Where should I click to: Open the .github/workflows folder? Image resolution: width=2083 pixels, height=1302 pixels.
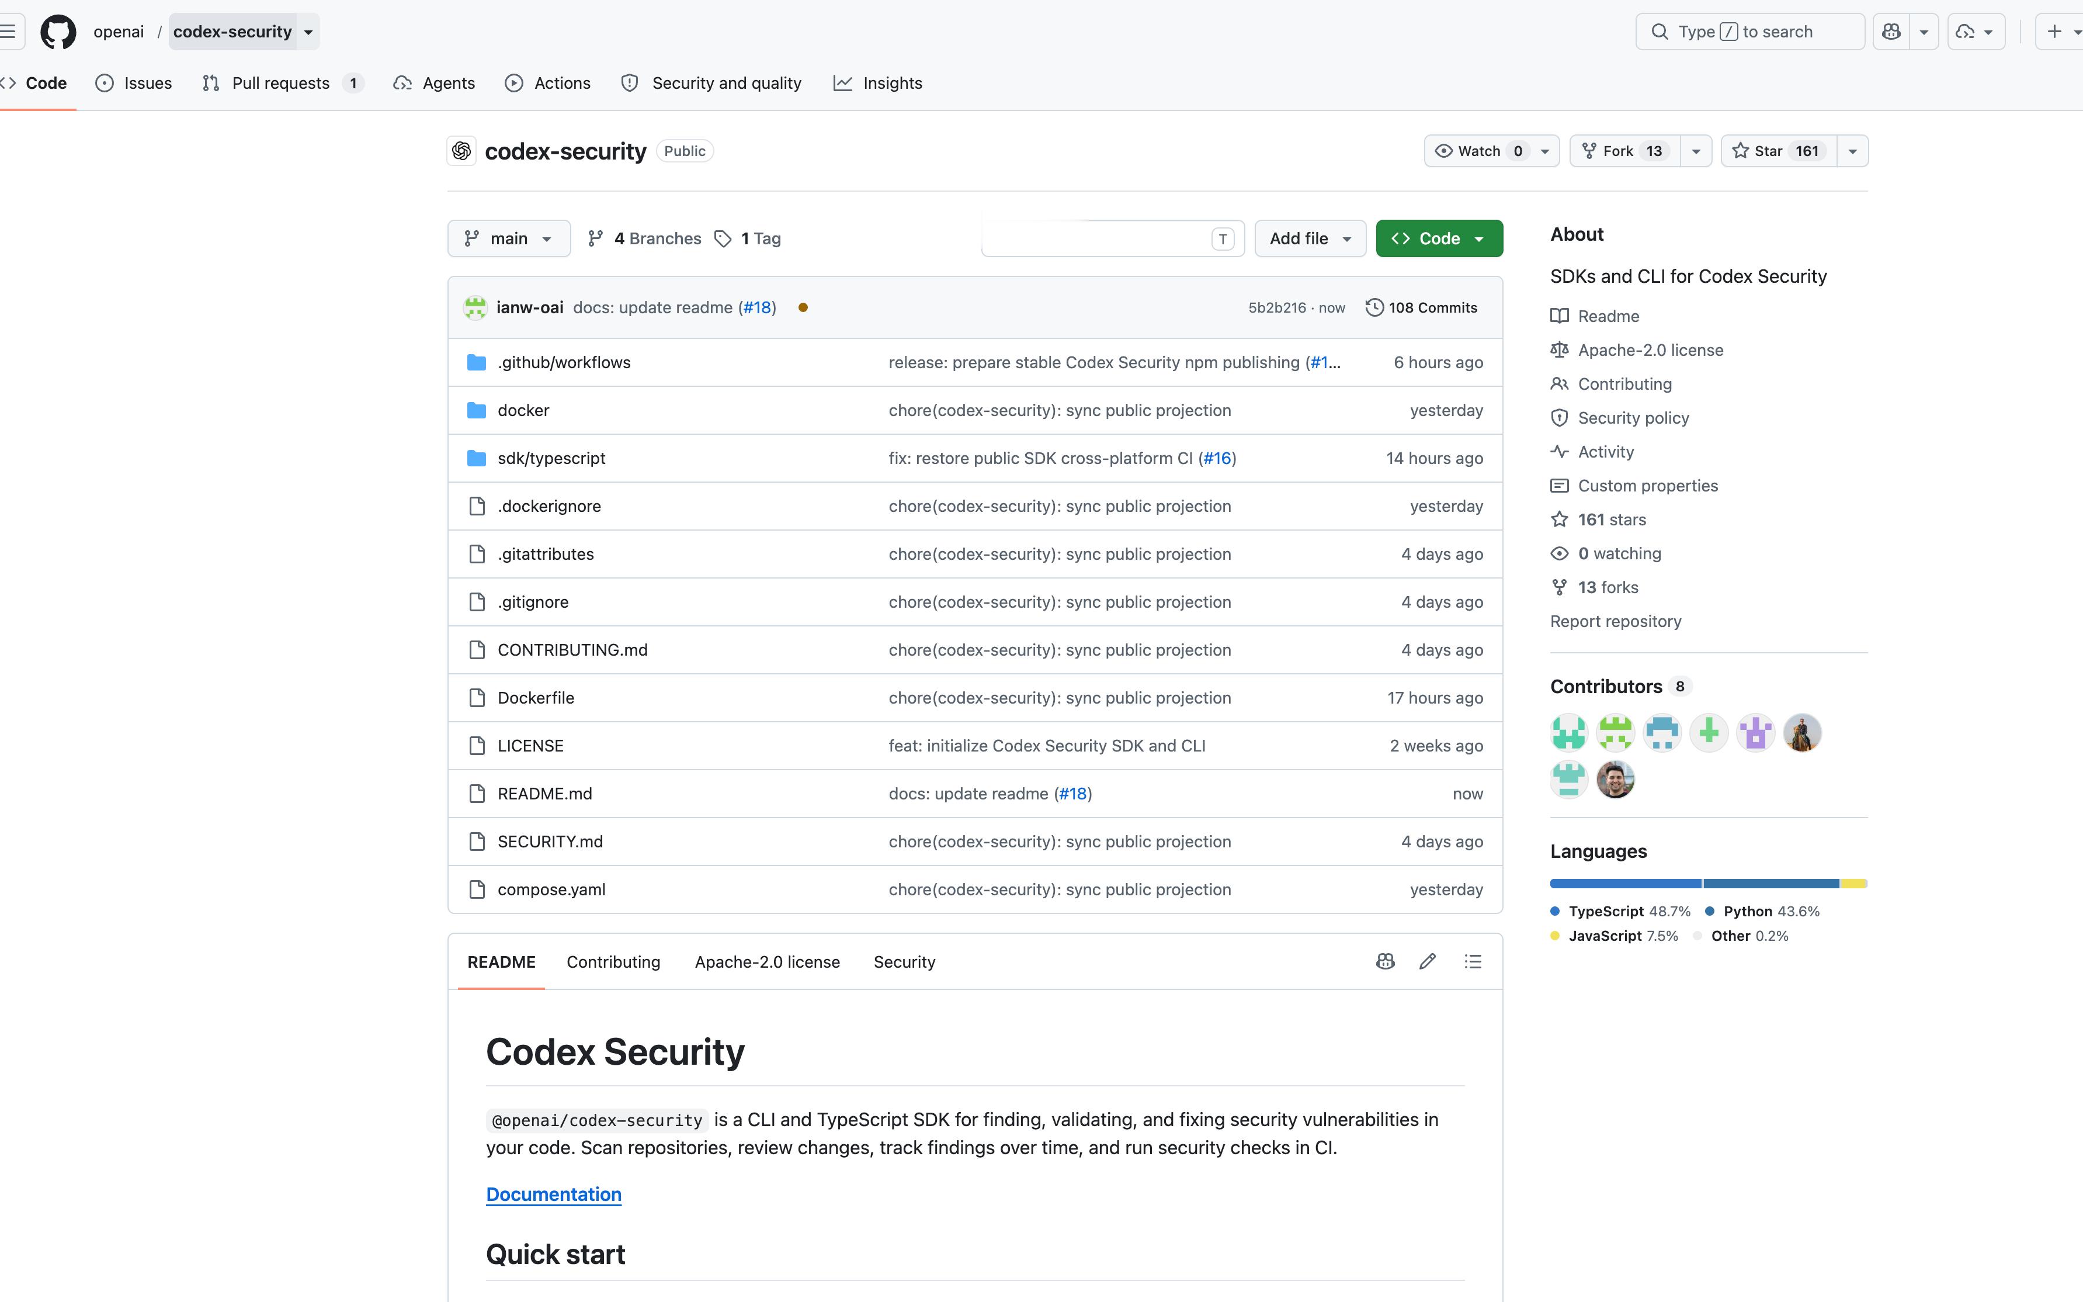click(564, 362)
